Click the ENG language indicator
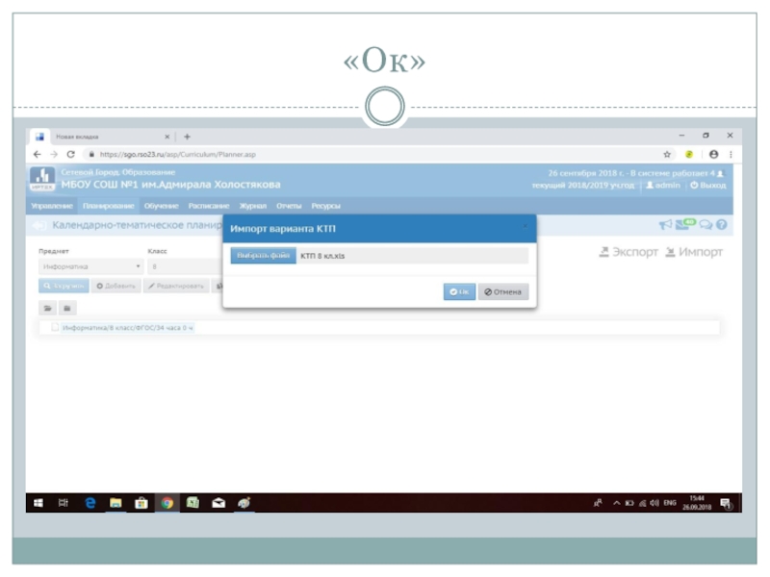770x577 pixels. pyautogui.click(x=670, y=503)
